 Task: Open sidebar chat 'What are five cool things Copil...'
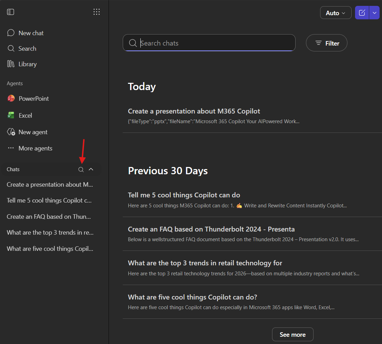[x=50, y=249]
